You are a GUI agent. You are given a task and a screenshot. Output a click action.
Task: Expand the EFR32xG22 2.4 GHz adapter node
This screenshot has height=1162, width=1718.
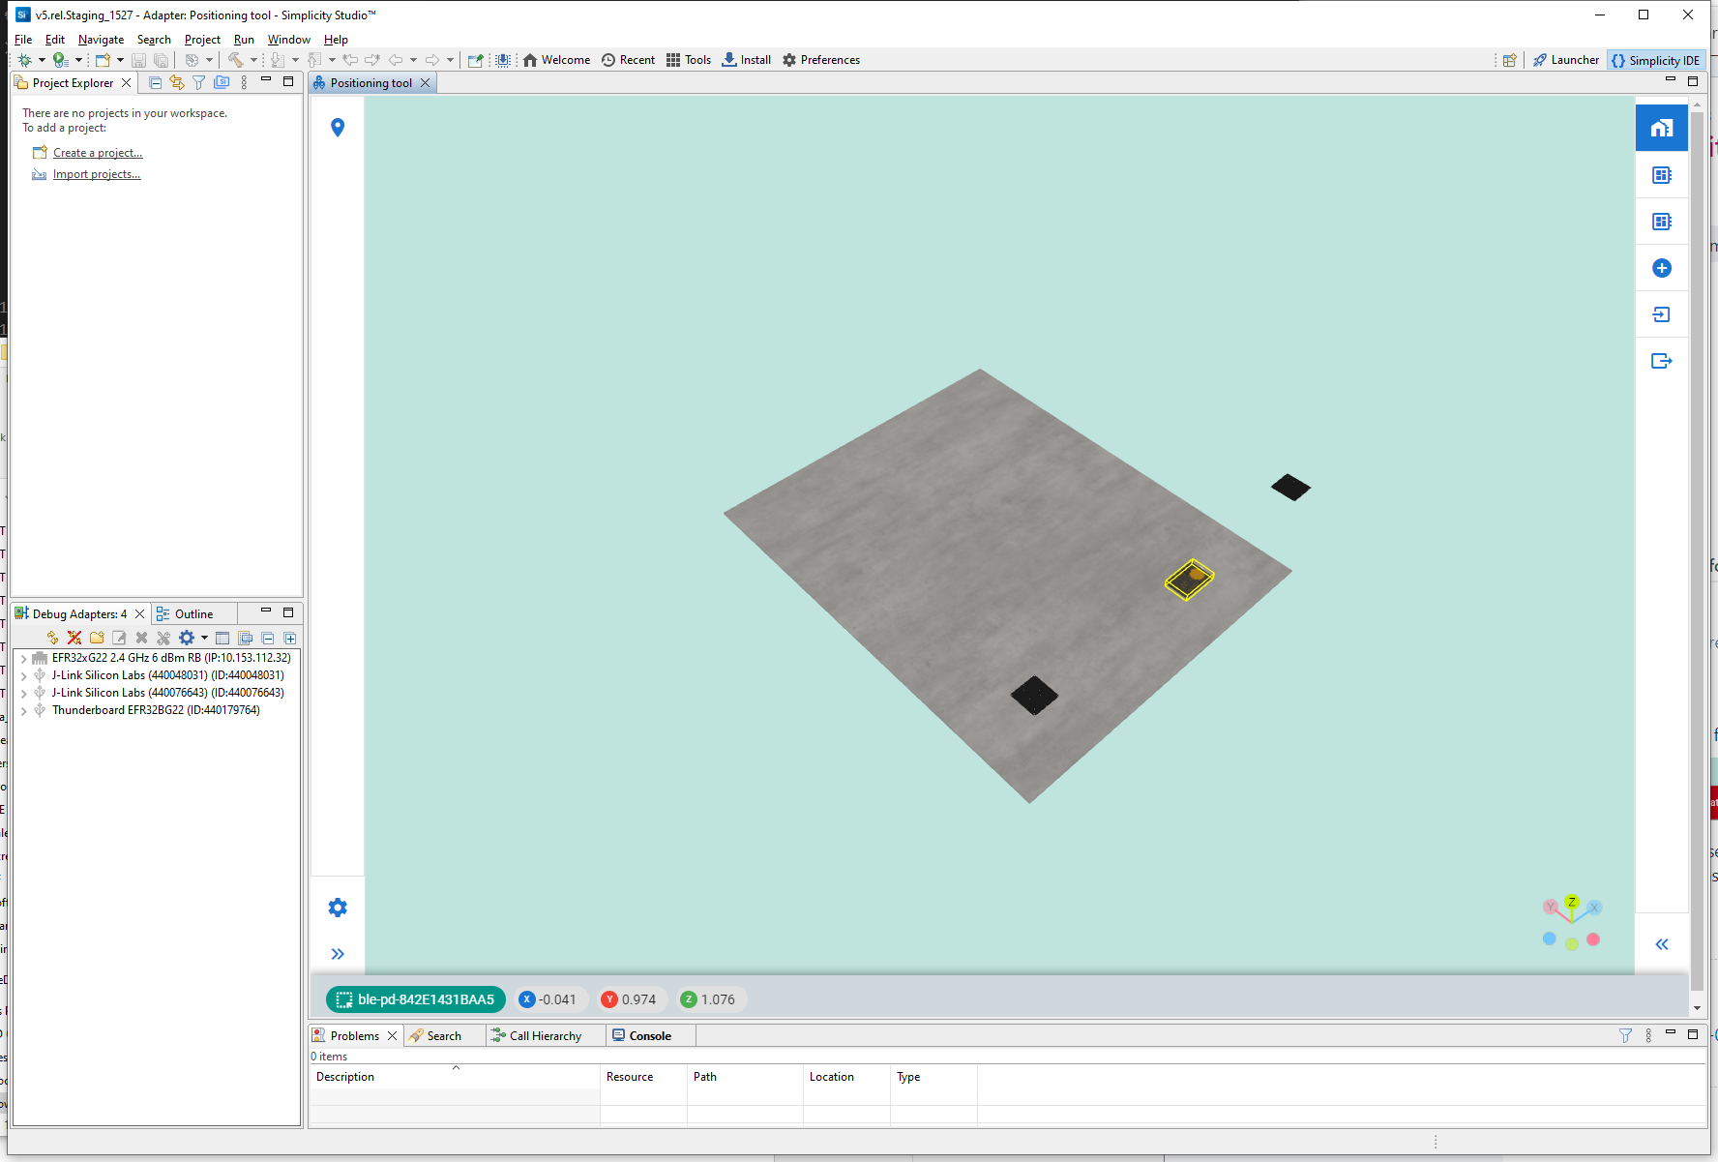(x=22, y=657)
